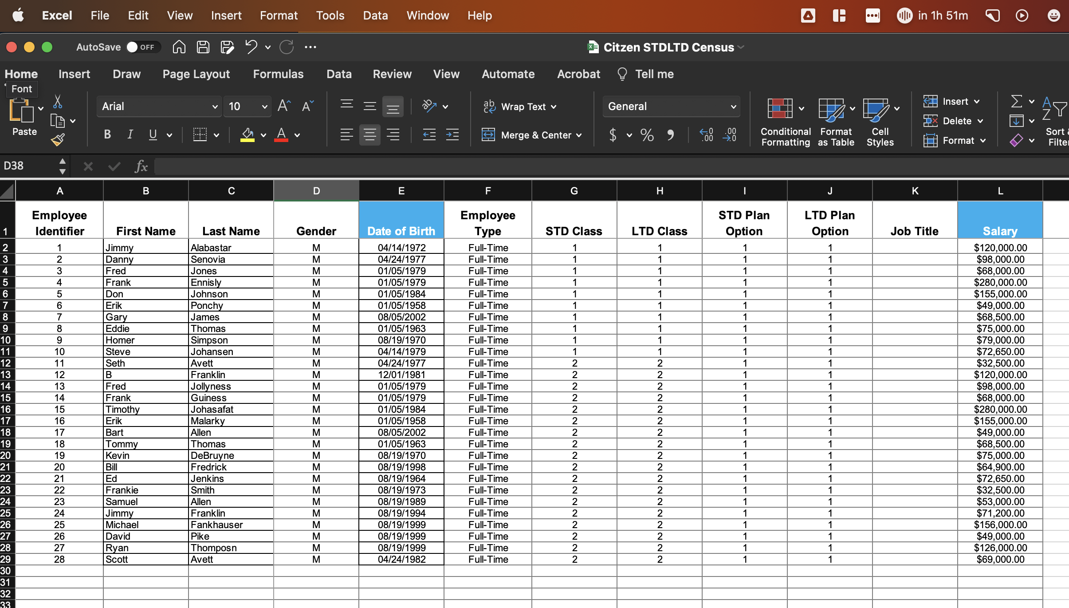
Task: Switch to the Formulas ribbon tab
Action: 278,74
